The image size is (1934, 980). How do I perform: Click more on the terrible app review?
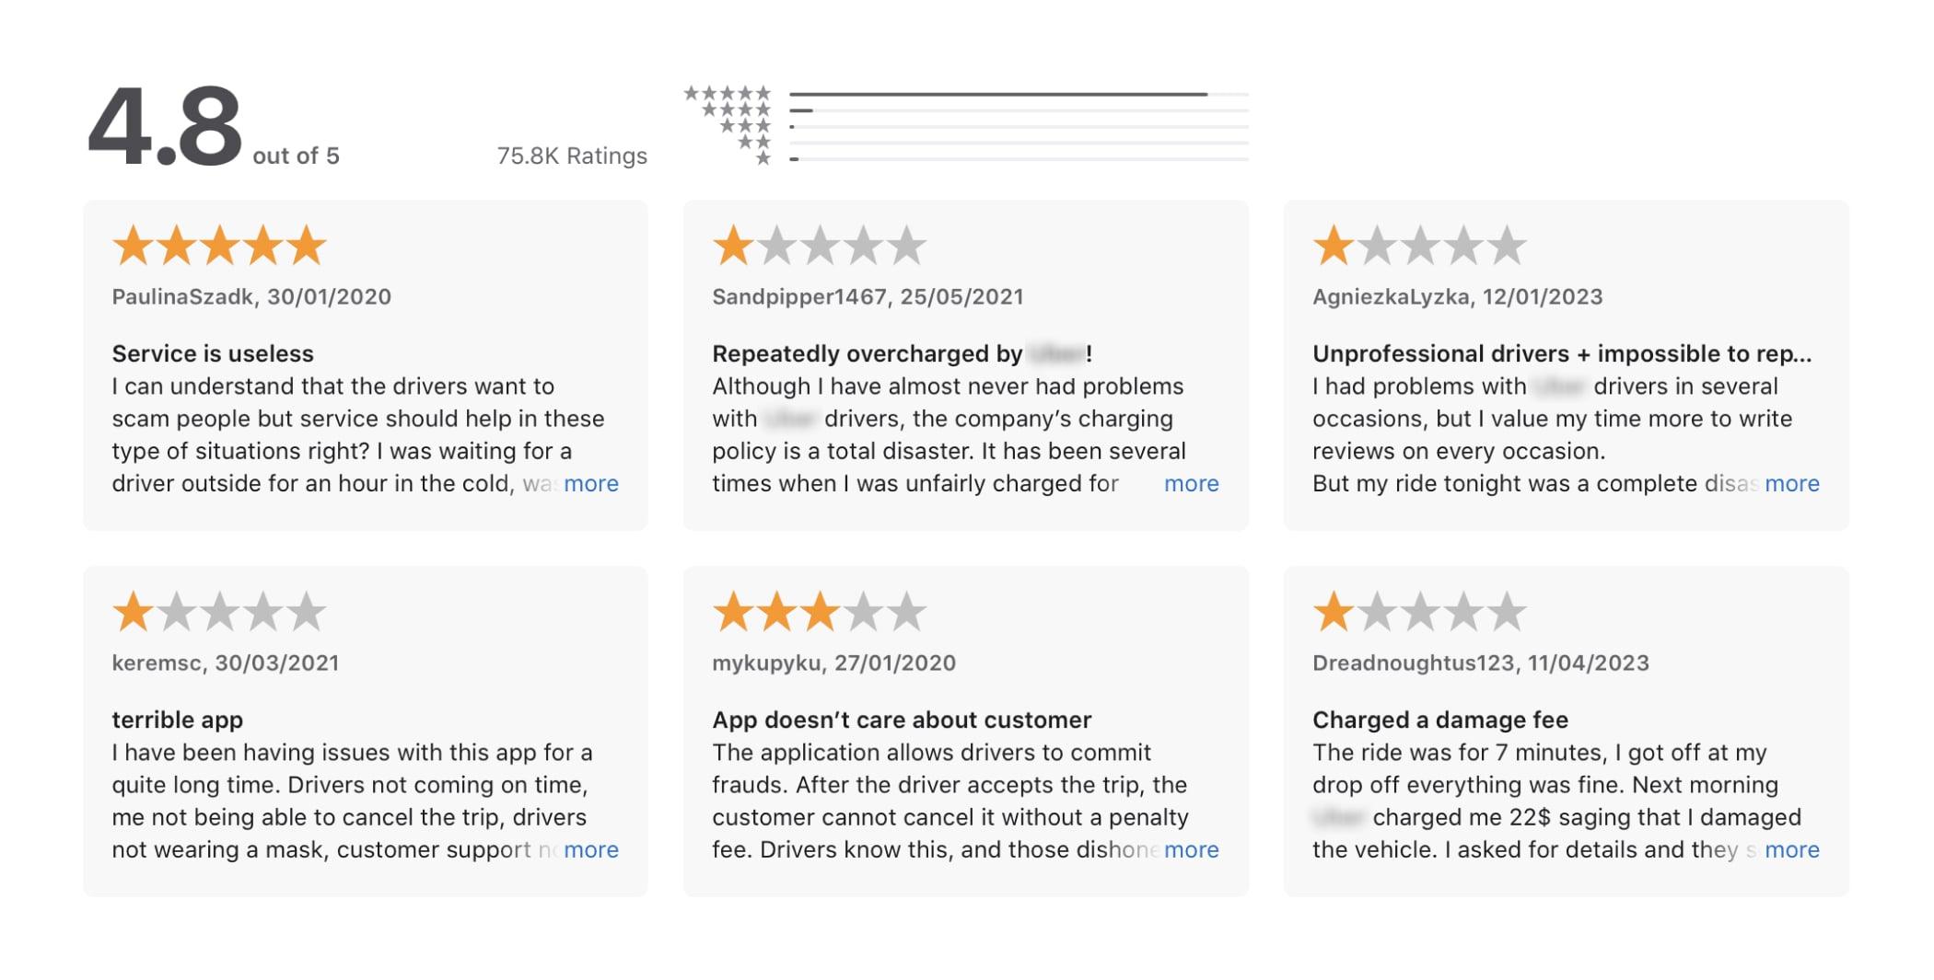[x=590, y=850]
